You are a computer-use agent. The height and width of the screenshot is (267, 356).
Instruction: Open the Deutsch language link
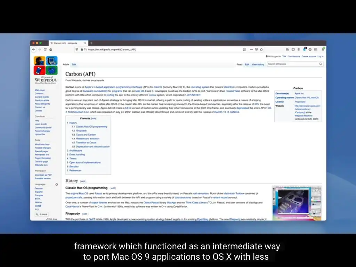coord(39,188)
